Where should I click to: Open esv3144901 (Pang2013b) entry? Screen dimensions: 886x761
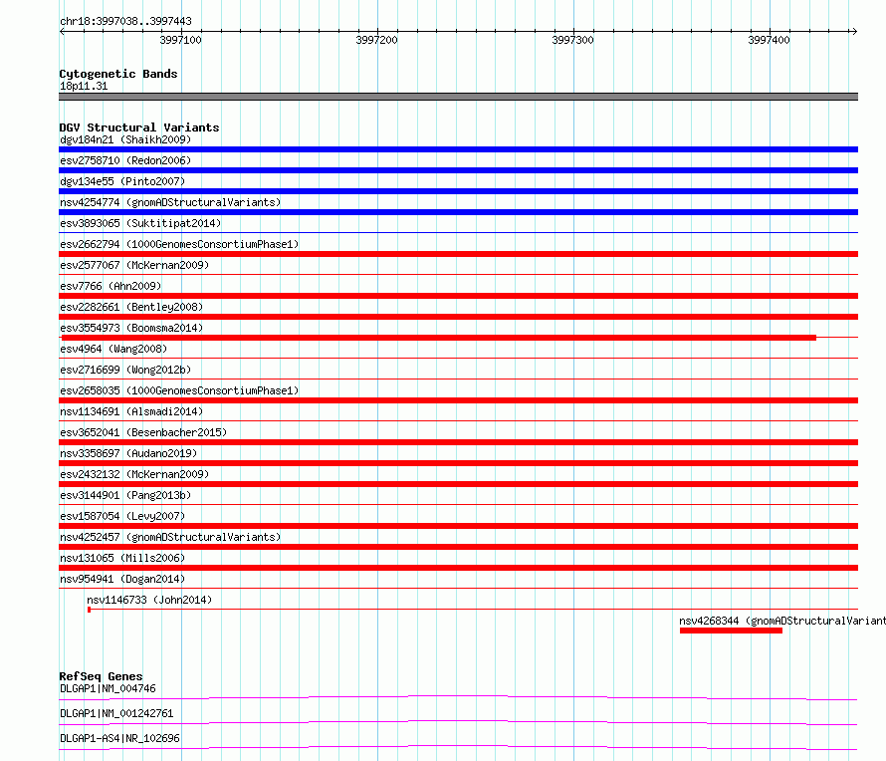coord(125,495)
